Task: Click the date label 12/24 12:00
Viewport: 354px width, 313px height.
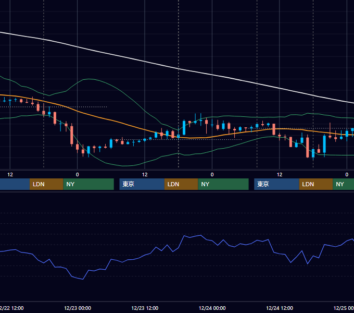Action: pyautogui.click(x=280, y=308)
